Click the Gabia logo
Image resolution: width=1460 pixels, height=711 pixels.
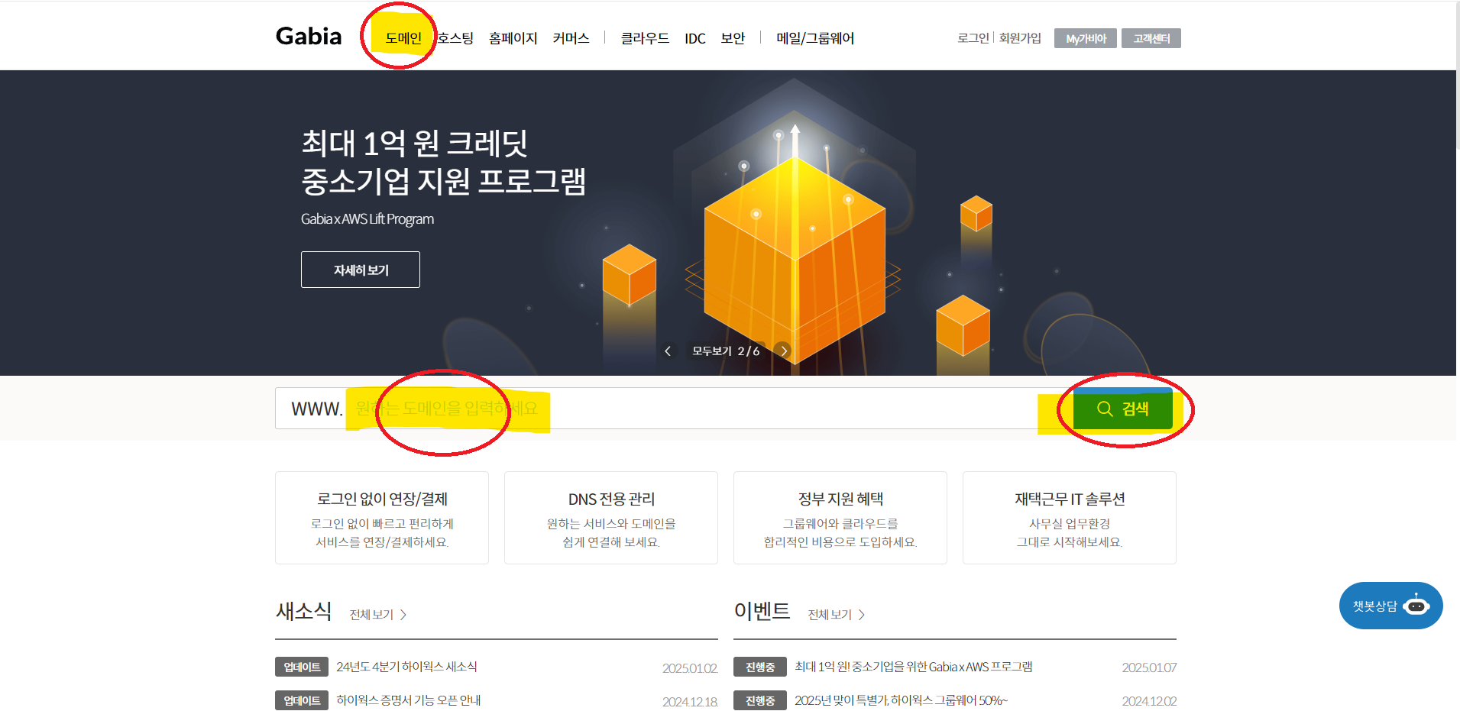[309, 37]
